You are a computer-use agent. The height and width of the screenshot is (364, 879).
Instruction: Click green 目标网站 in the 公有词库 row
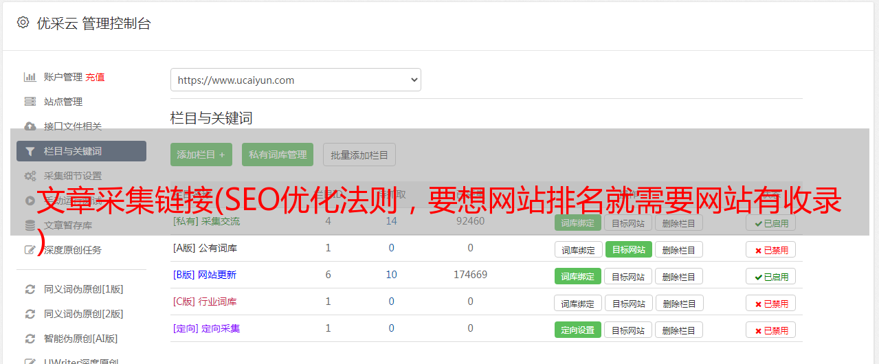click(628, 249)
